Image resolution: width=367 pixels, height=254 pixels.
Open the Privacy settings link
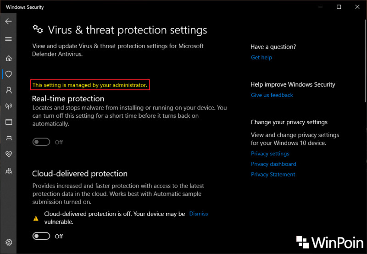[270, 154]
